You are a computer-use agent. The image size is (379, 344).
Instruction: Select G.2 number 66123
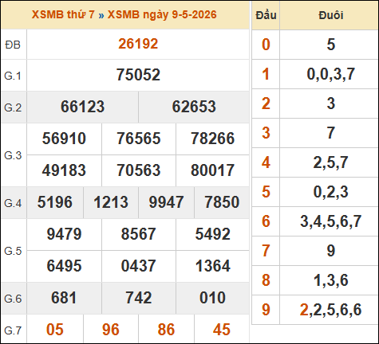tap(82, 107)
